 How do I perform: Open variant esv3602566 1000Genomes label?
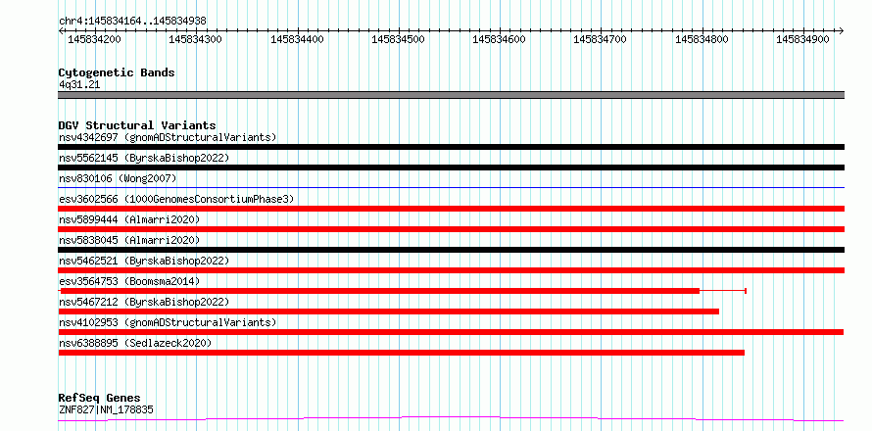176,199
